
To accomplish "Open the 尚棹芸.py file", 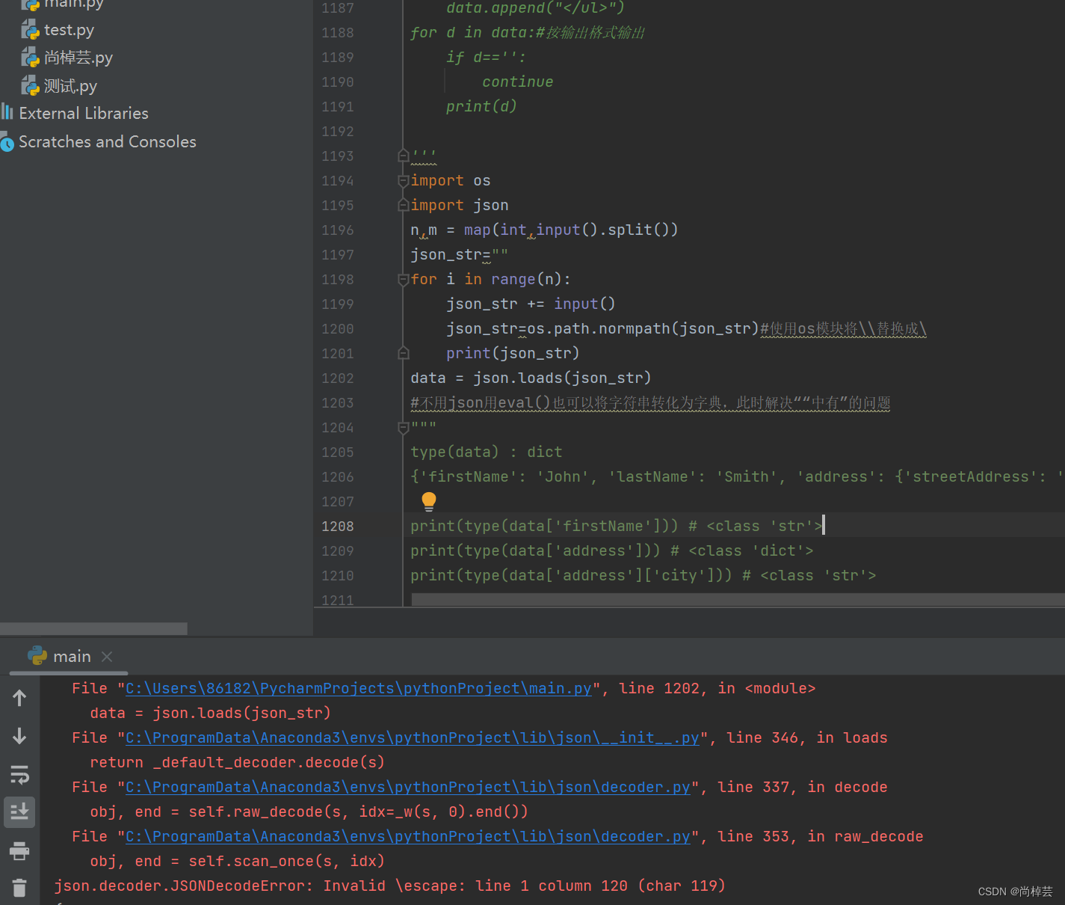I will (78, 58).
